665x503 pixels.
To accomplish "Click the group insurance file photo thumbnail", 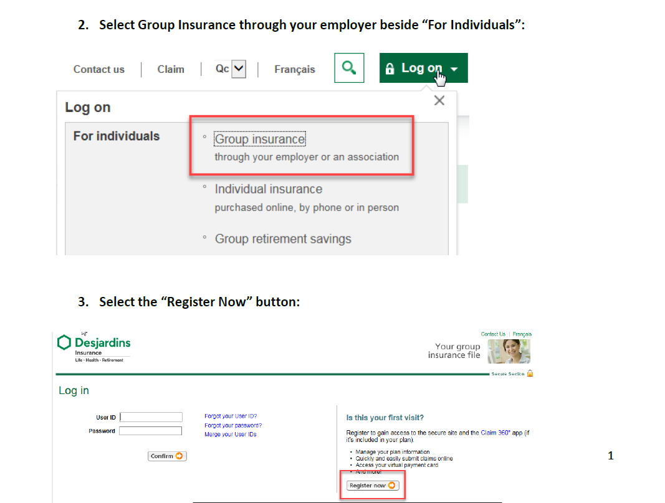I will [x=509, y=351].
